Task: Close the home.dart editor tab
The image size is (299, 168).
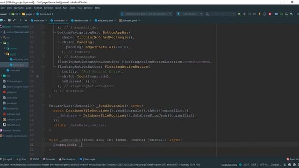Action: pyautogui.click(x=66, y=21)
